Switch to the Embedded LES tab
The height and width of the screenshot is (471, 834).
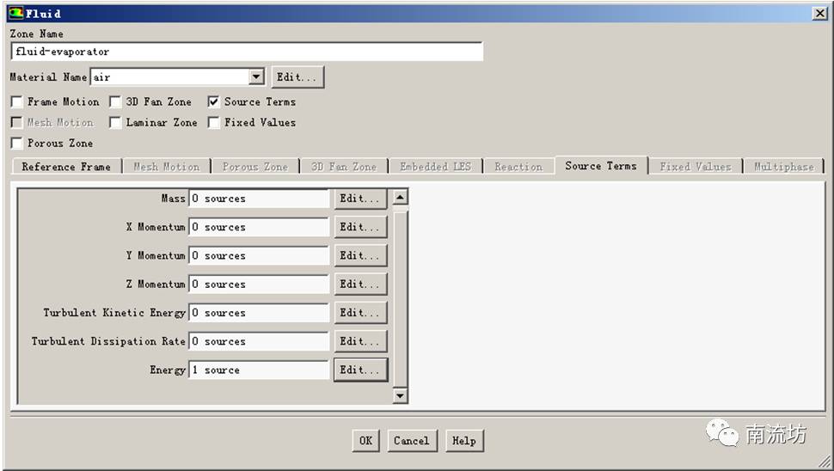(x=436, y=167)
